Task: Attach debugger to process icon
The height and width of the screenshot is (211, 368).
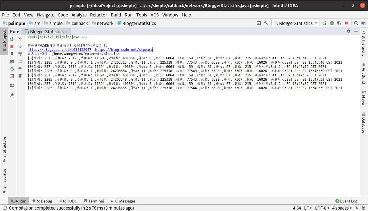Action: pos(12,68)
